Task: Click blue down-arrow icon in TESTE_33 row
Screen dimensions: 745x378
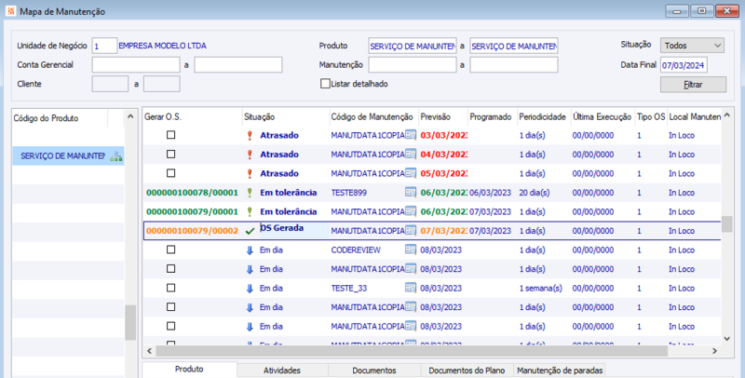Action: tap(250, 289)
